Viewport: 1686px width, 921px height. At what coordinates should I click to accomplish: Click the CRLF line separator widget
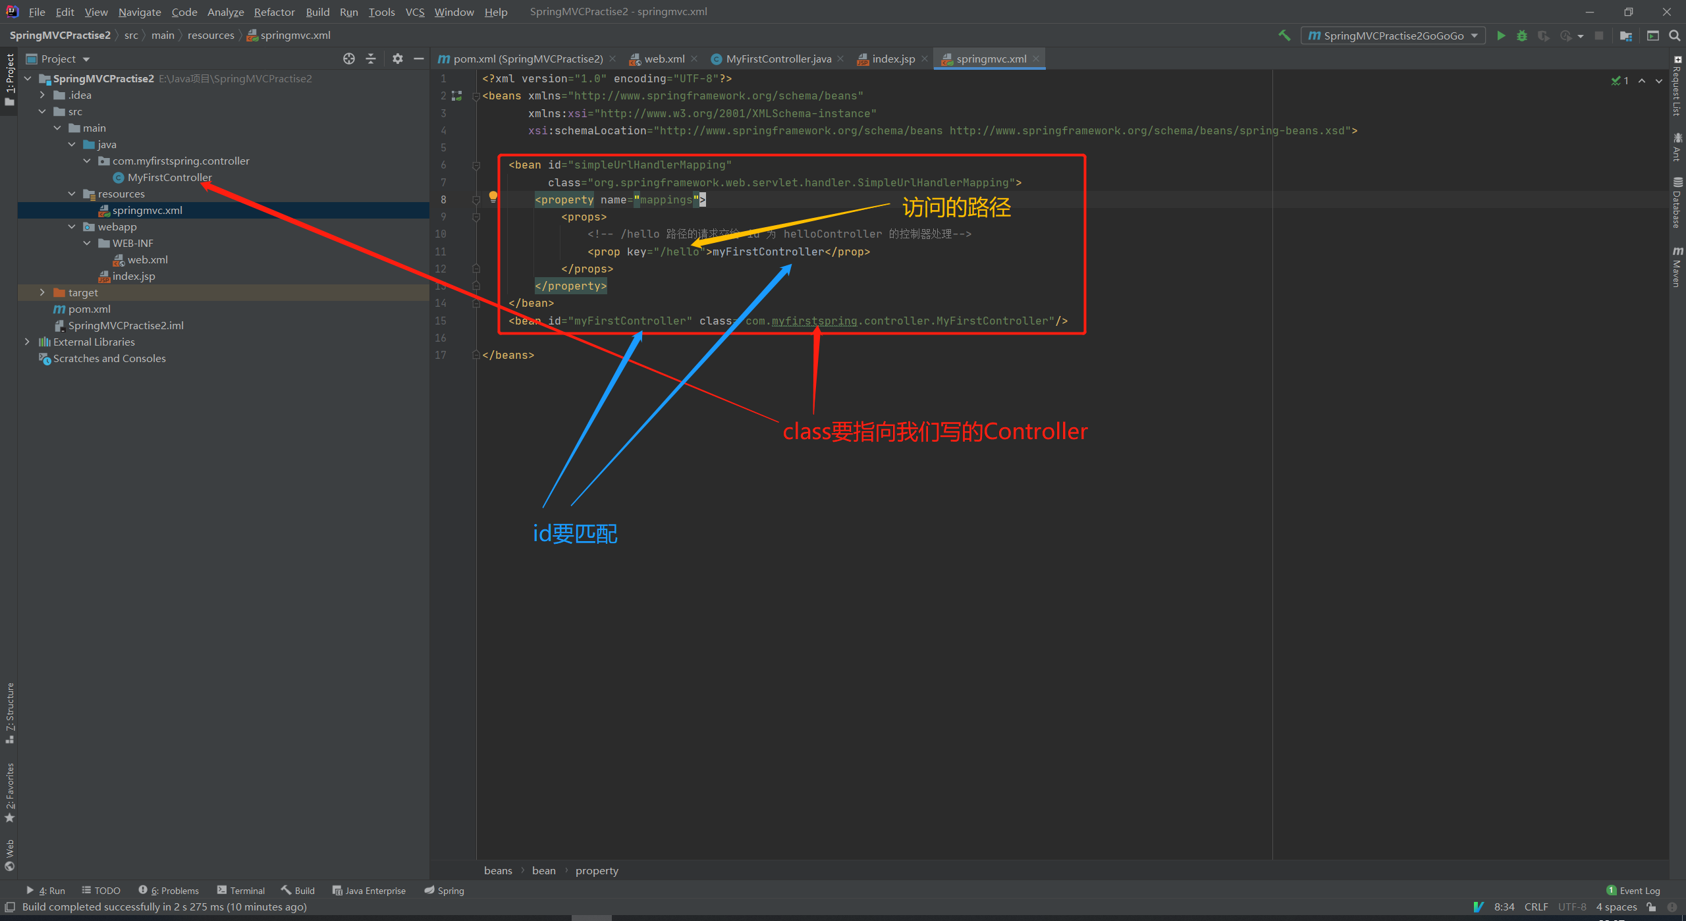[x=1536, y=907]
